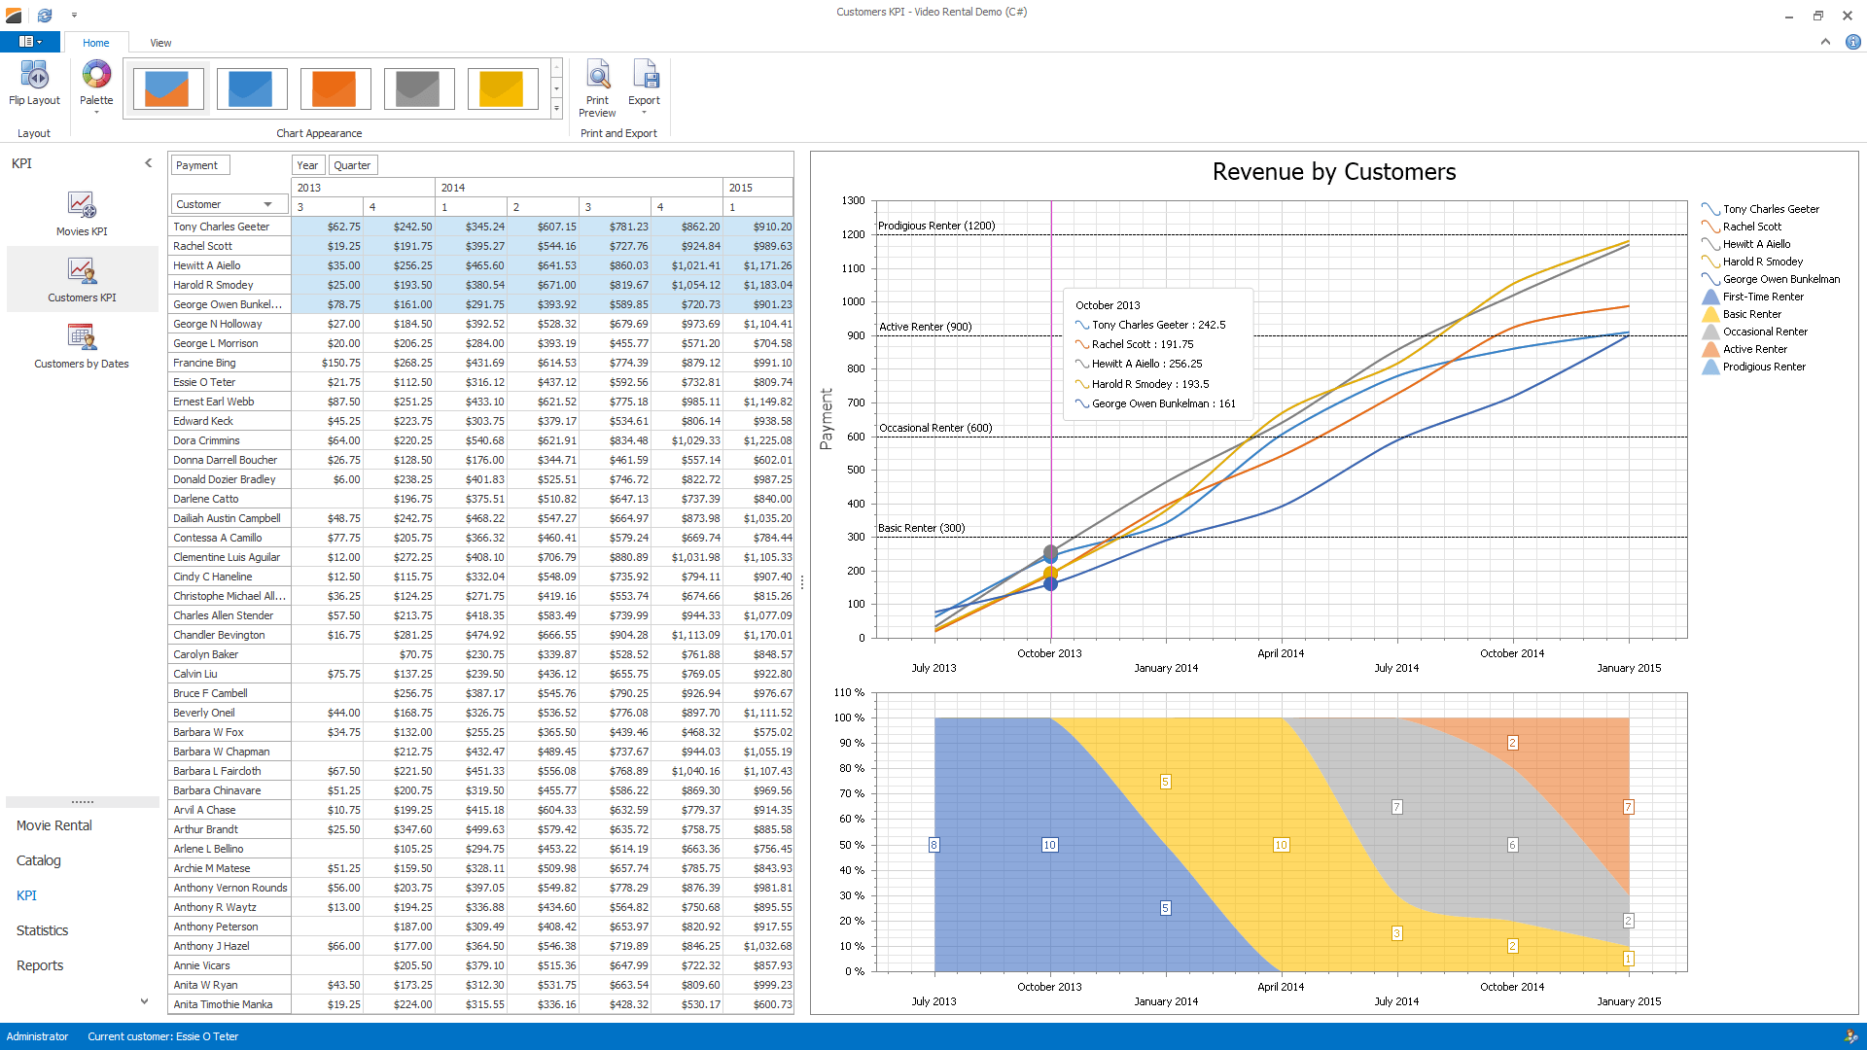The width and height of the screenshot is (1867, 1050).
Task: Click the Flip Layout icon
Action: click(34, 76)
